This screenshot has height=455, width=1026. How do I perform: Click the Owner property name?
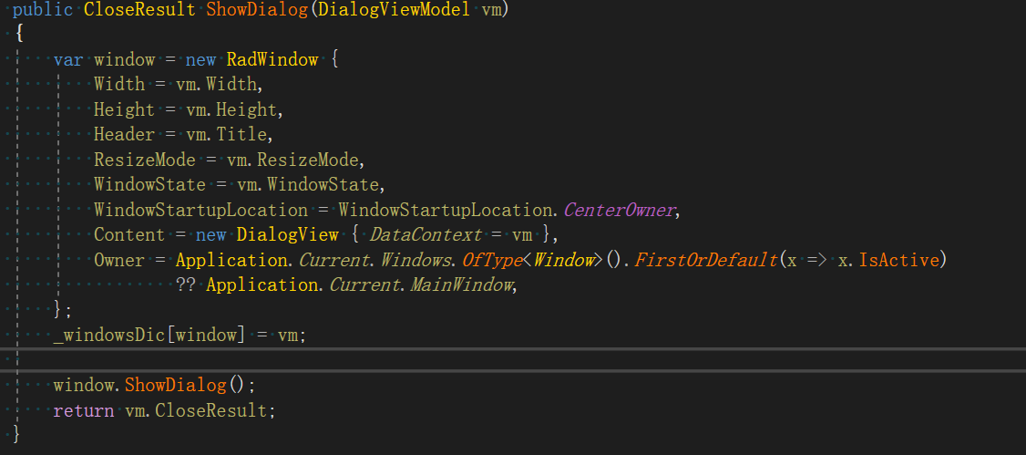[x=119, y=260]
